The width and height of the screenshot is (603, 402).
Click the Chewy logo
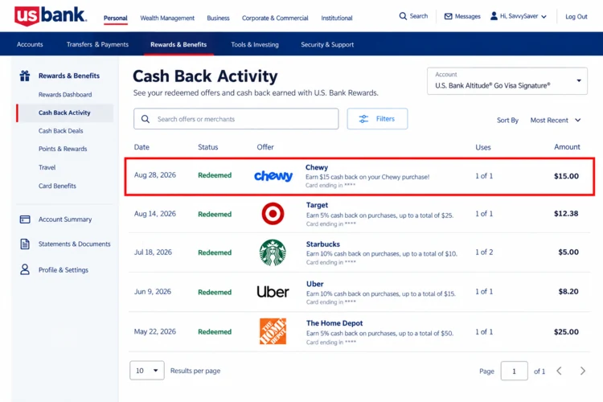click(273, 176)
